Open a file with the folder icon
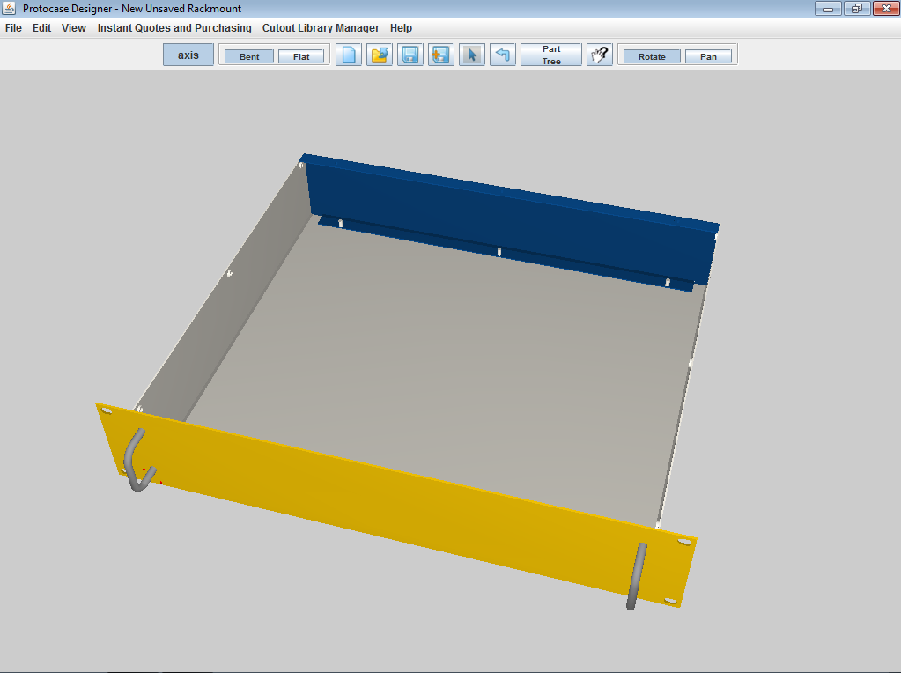 (x=380, y=55)
